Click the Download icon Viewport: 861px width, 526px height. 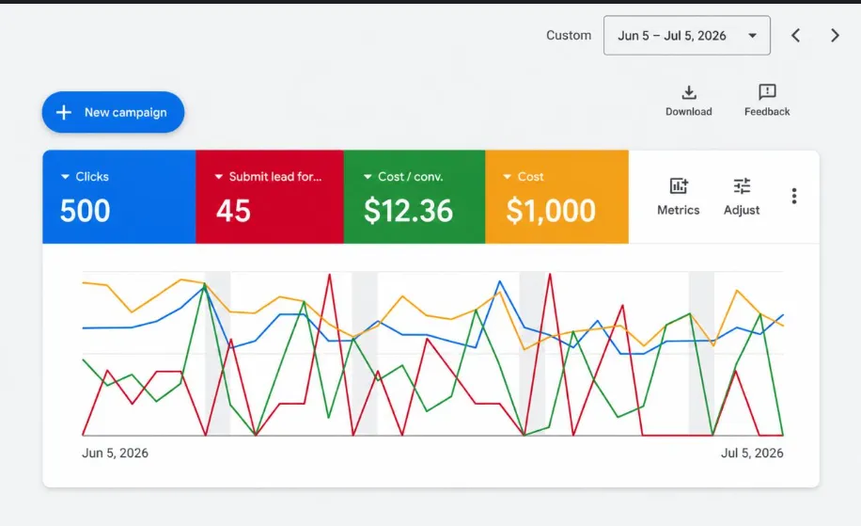pyautogui.click(x=689, y=92)
